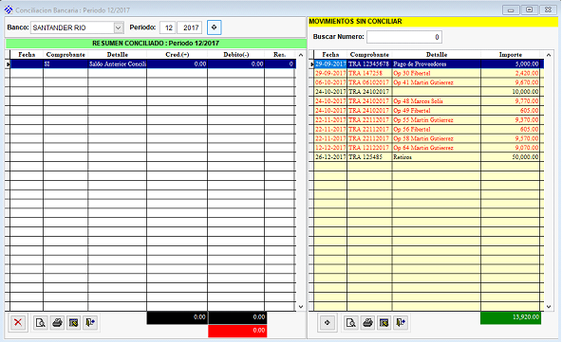Select the Retiros 50,000.00 movement row
This screenshot has height=342, width=562.
tap(426, 156)
